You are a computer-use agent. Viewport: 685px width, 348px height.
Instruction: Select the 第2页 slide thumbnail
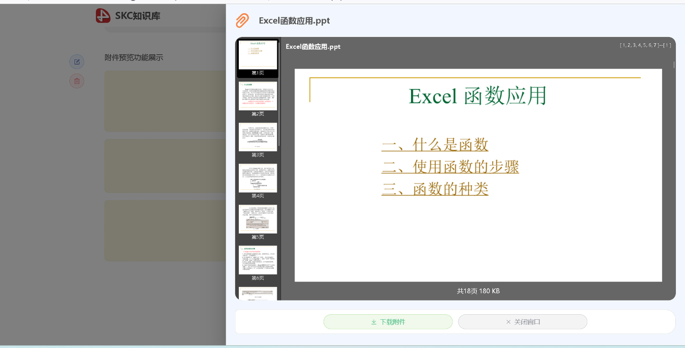[x=258, y=96]
